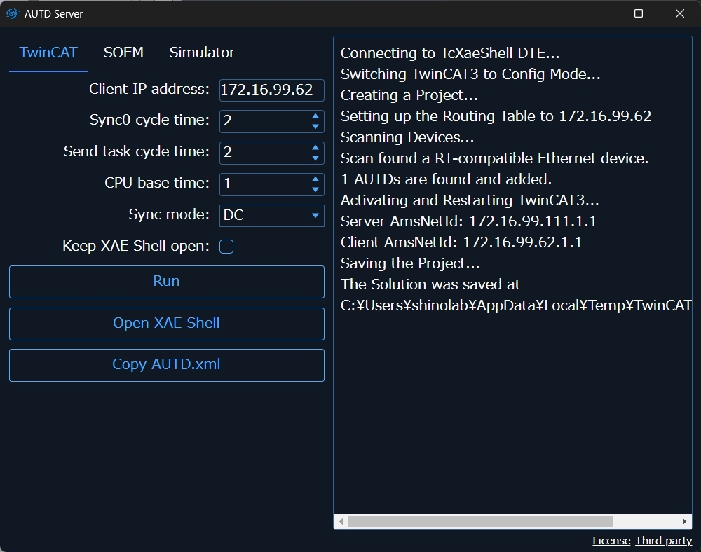The image size is (701, 552).
Task: Enable Keep XAE Shell open checkbox
Action: [226, 247]
